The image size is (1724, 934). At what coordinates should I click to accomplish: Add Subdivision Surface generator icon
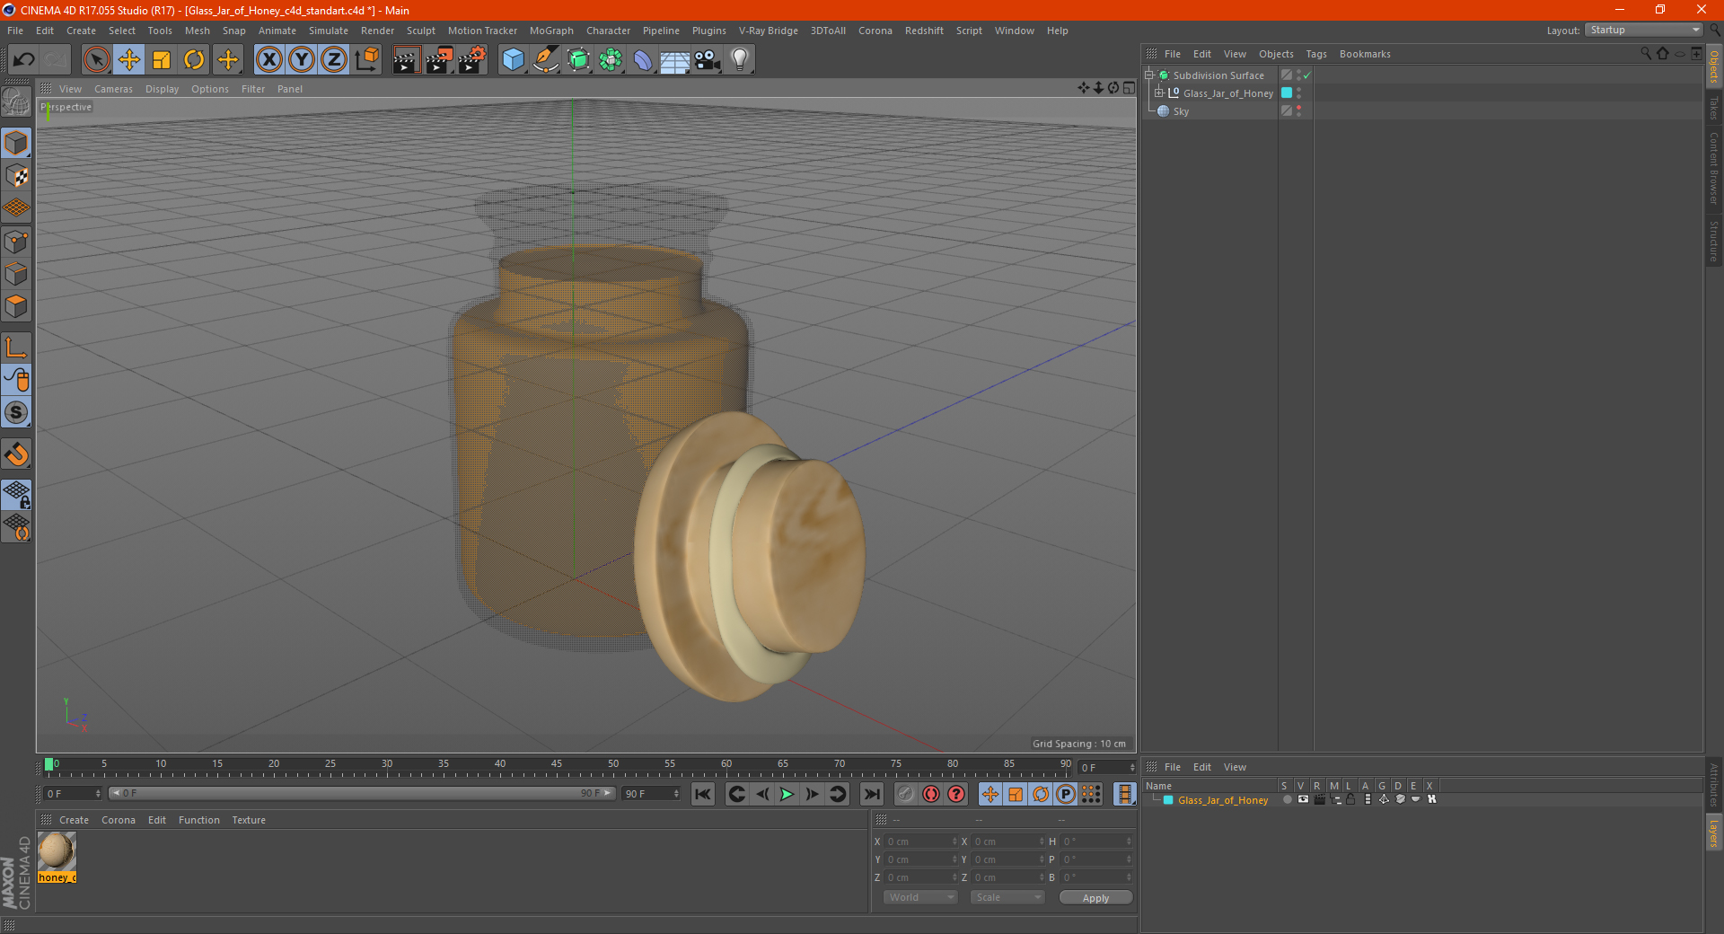click(x=578, y=60)
